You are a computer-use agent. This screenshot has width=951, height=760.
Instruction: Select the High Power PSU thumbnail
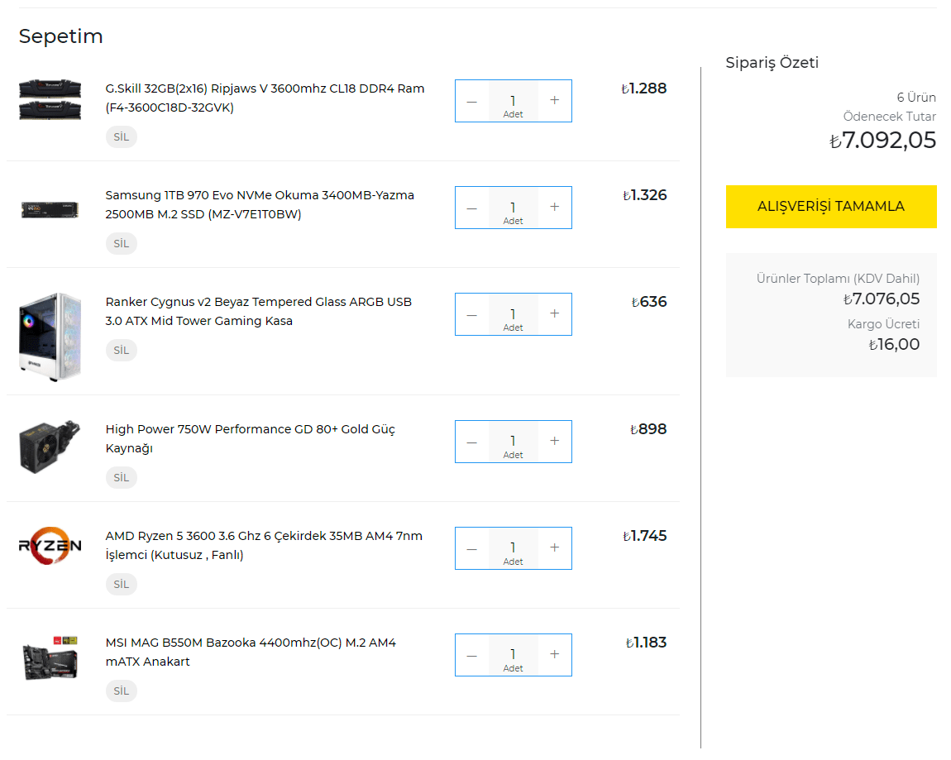(50, 446)
